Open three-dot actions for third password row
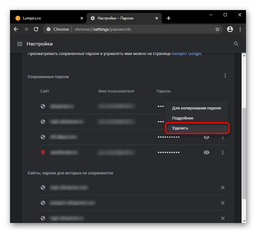The width and height of the screenshot is (256, 233). pos(223,137)
